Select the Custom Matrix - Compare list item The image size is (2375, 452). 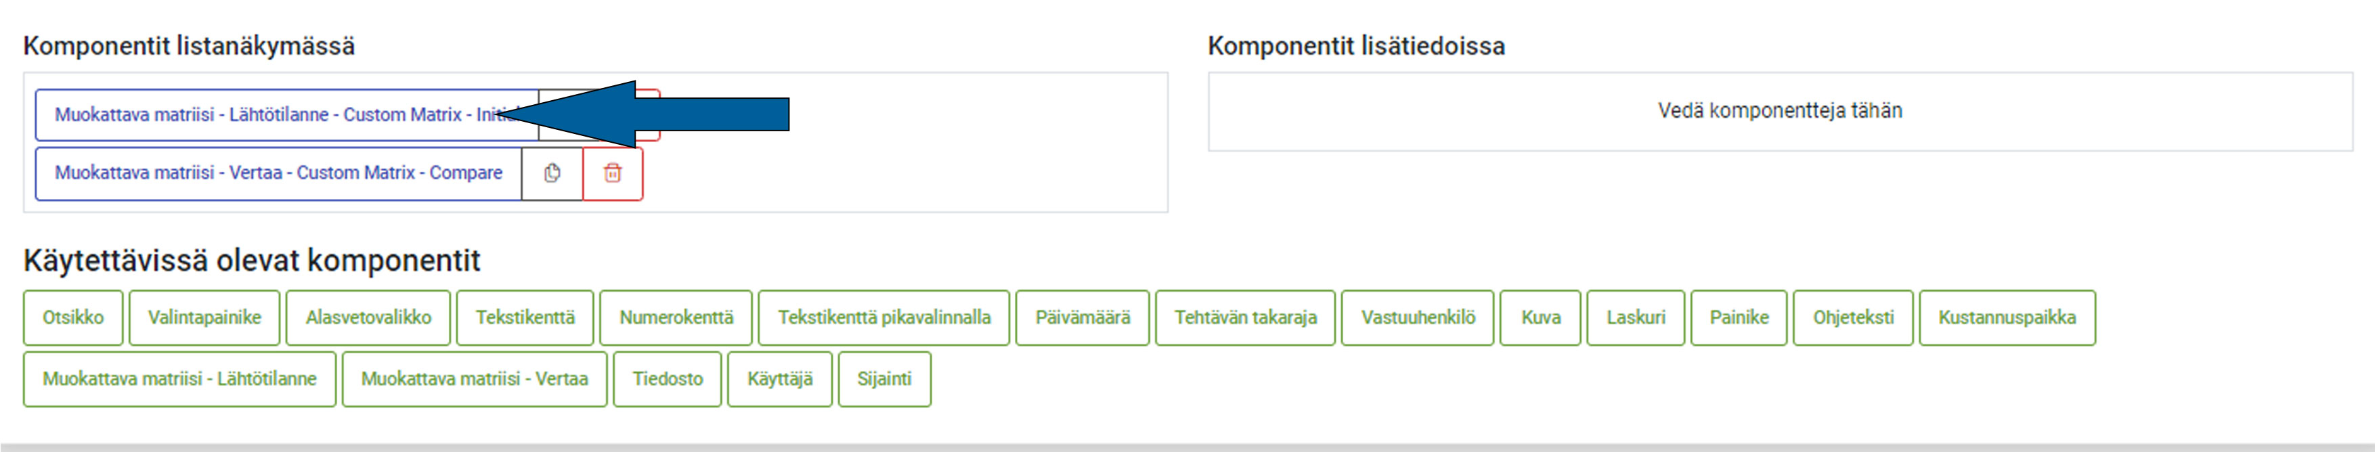point(278,173)
